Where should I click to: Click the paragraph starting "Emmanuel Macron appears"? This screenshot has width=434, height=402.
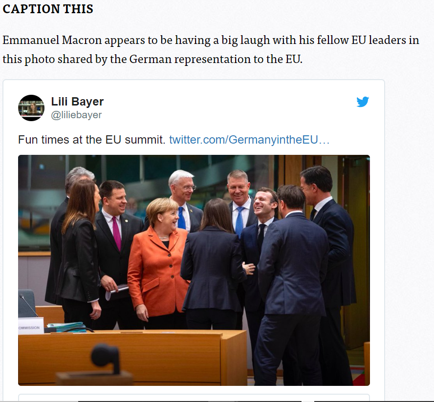point(211,49)
